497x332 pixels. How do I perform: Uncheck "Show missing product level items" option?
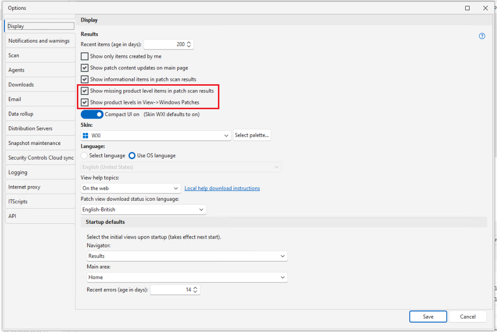pyautogui.click(x=85, y=91)
